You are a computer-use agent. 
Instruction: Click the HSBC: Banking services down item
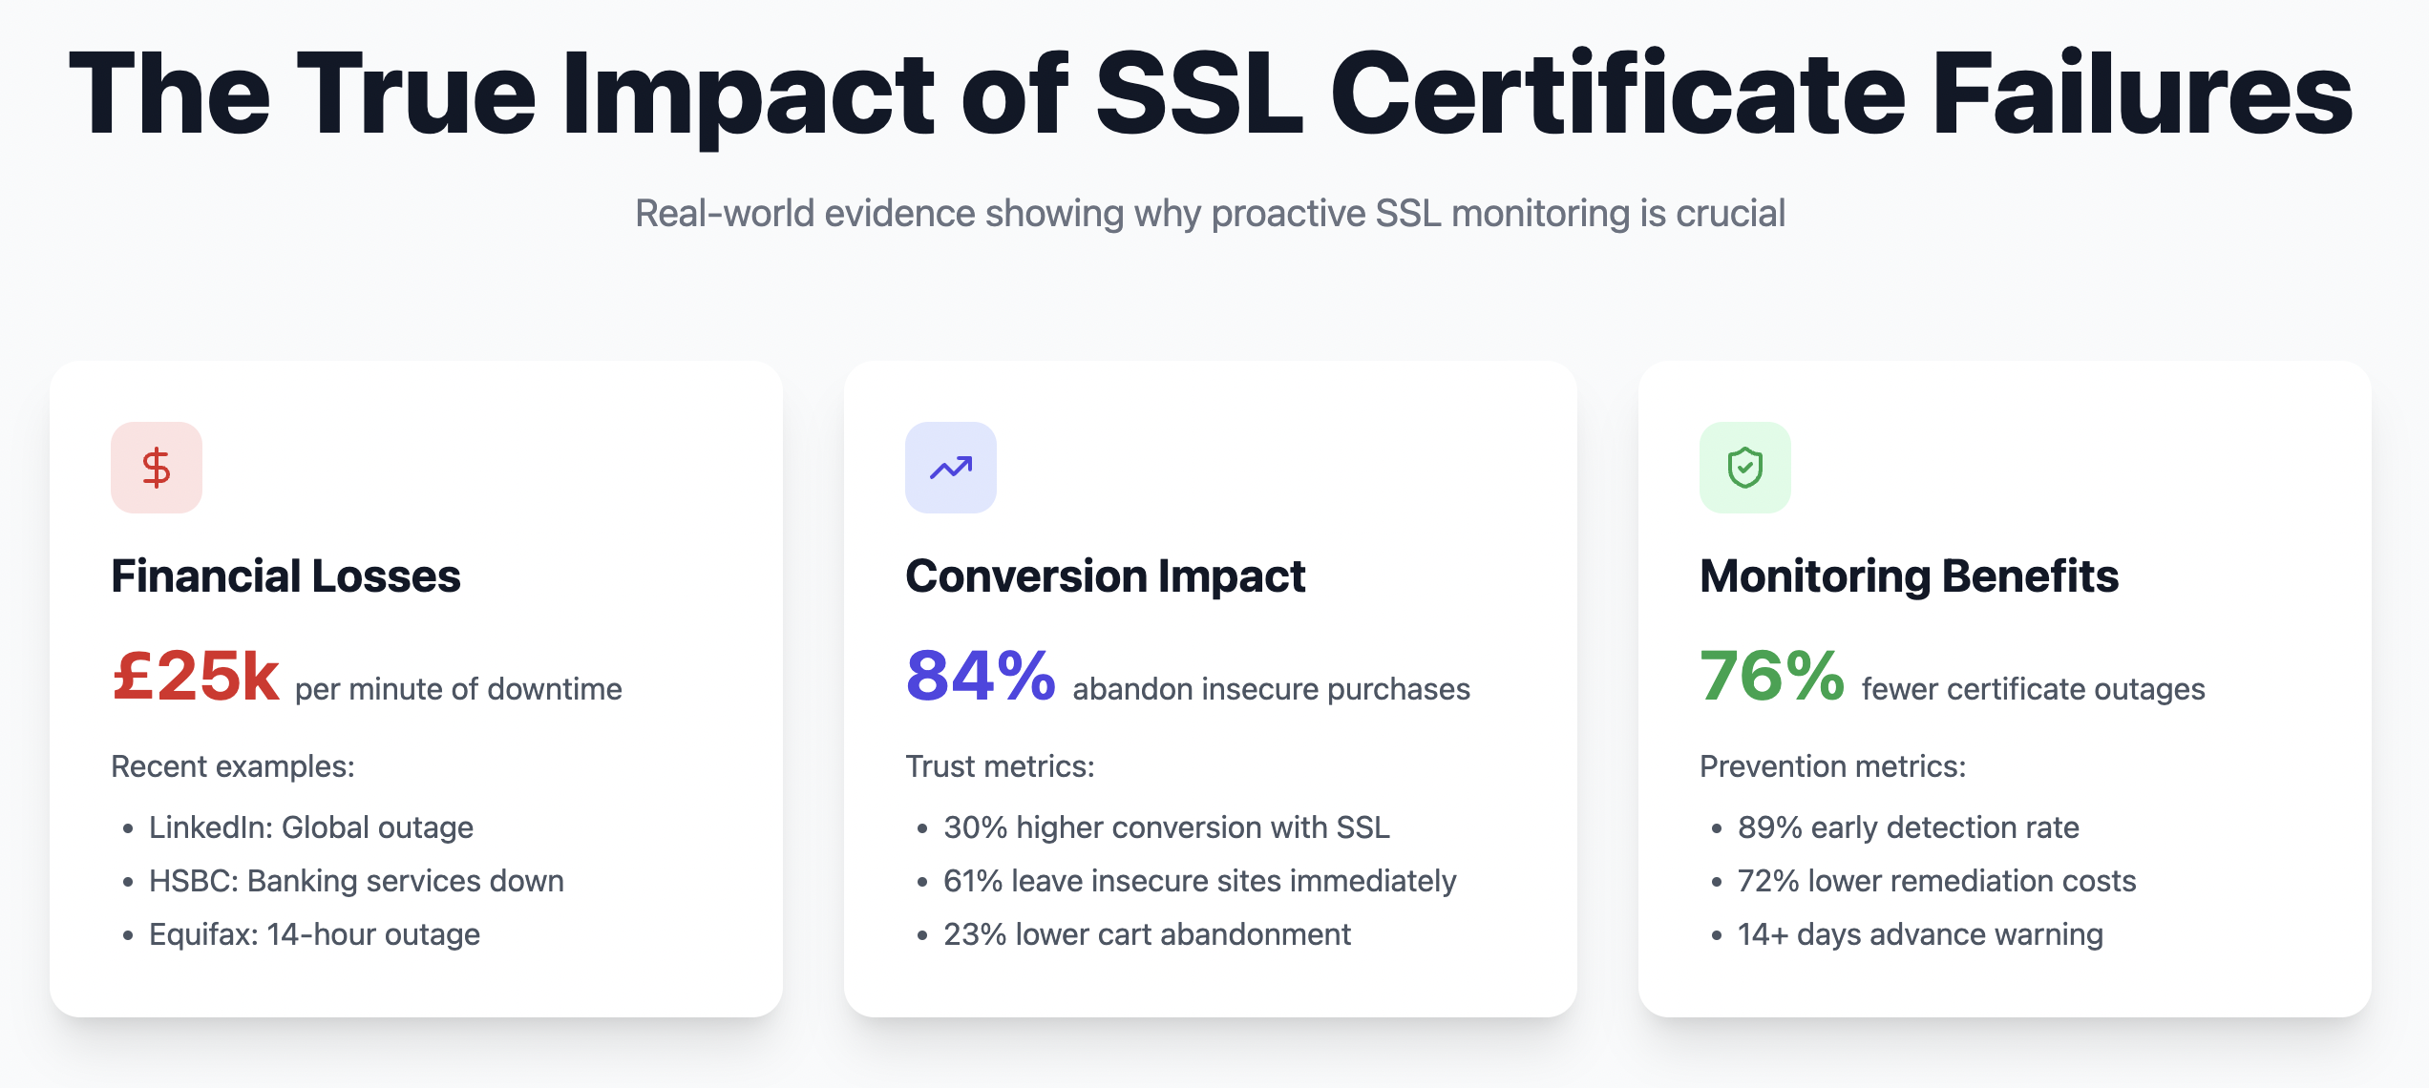tap(356, 881)
